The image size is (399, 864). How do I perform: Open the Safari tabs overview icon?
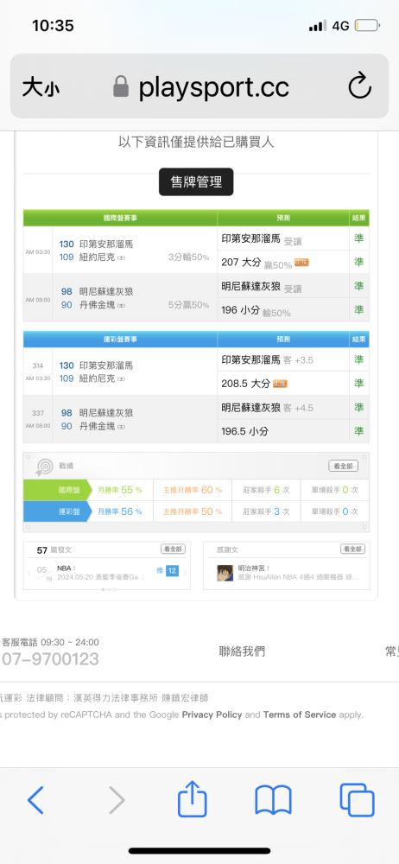[x=358, y=799]
